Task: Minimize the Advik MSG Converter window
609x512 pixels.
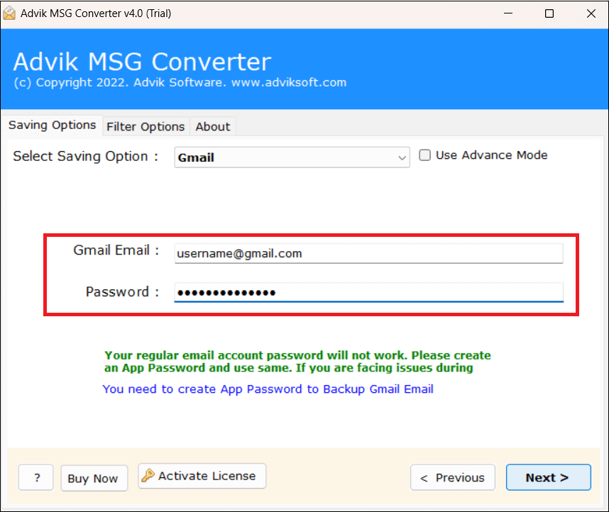Action: click(x=508, y=13)
